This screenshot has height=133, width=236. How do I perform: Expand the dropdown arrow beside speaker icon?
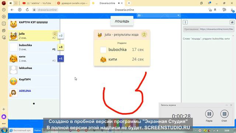[16, 3]
